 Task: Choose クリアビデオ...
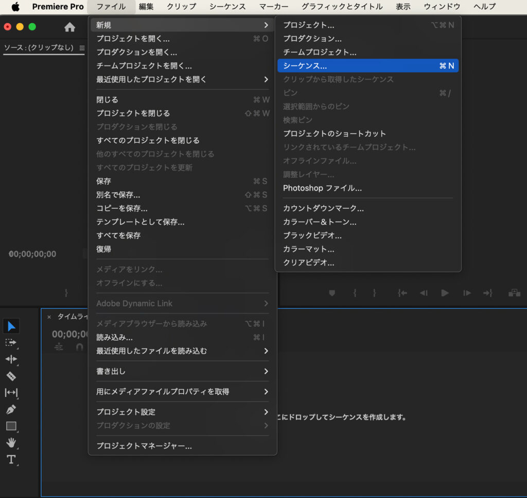point(368,262)
